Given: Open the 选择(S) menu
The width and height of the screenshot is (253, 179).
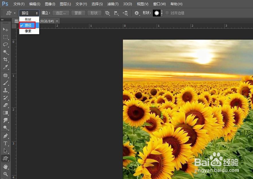Looking at the screenshot, I should coord(97,4).
